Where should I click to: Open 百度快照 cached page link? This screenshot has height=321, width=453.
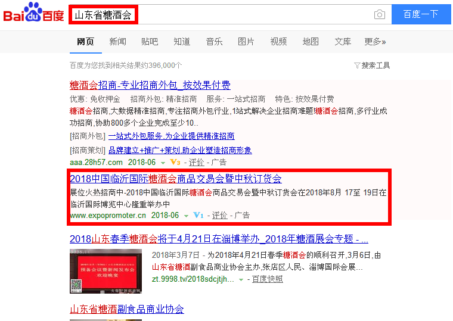pos(267,279)
